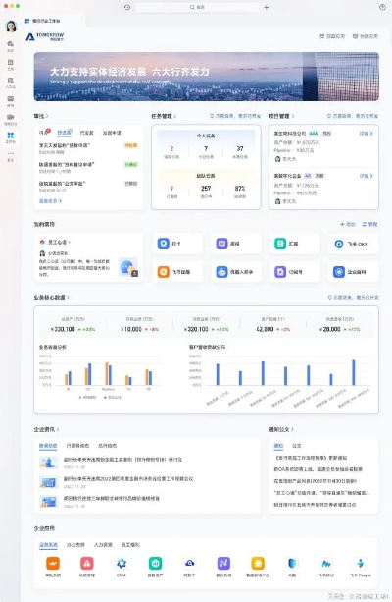
Task: Switch to the 已处理 processed tab
Action: tap(86, 133)
